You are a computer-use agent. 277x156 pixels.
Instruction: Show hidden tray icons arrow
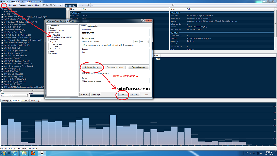point(250,153)
